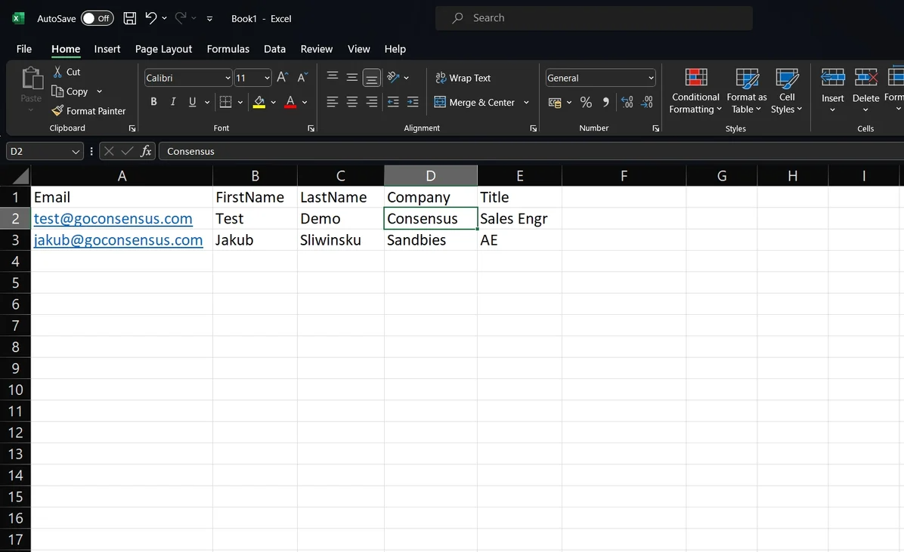904x552 pixels.
Task: Apply the red font color
Action: point(290,102)
